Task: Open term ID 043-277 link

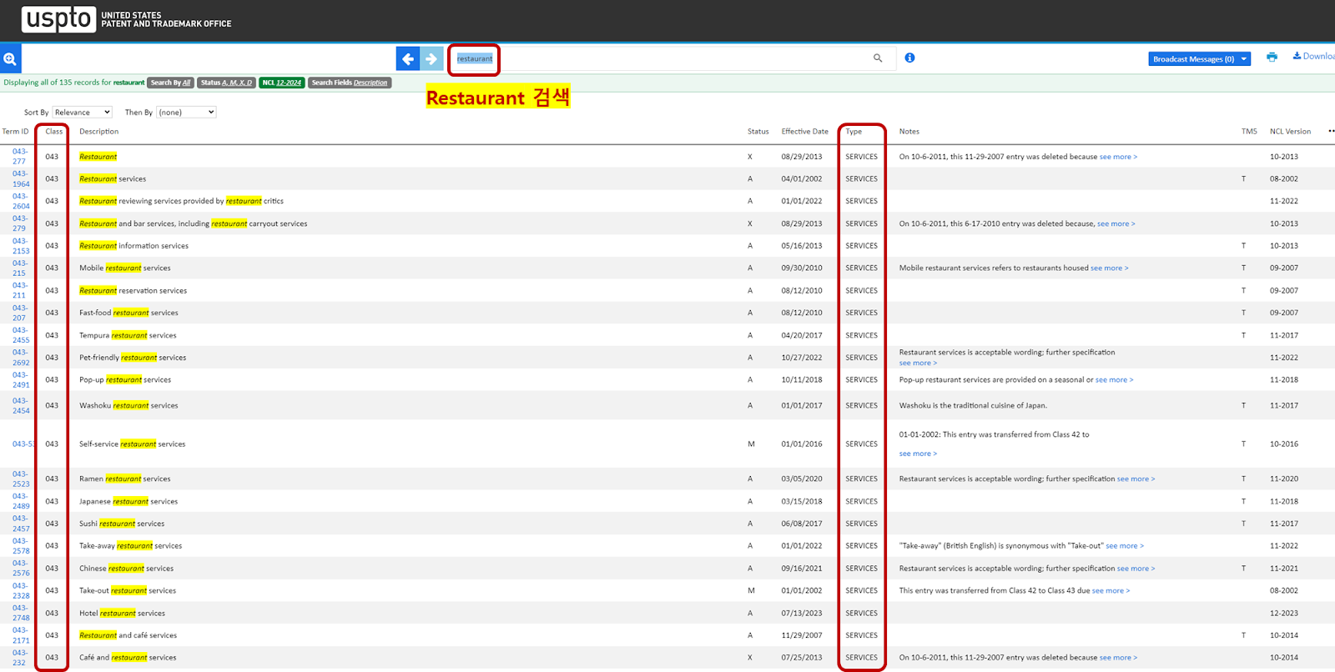Action: (x=19, y=157)
